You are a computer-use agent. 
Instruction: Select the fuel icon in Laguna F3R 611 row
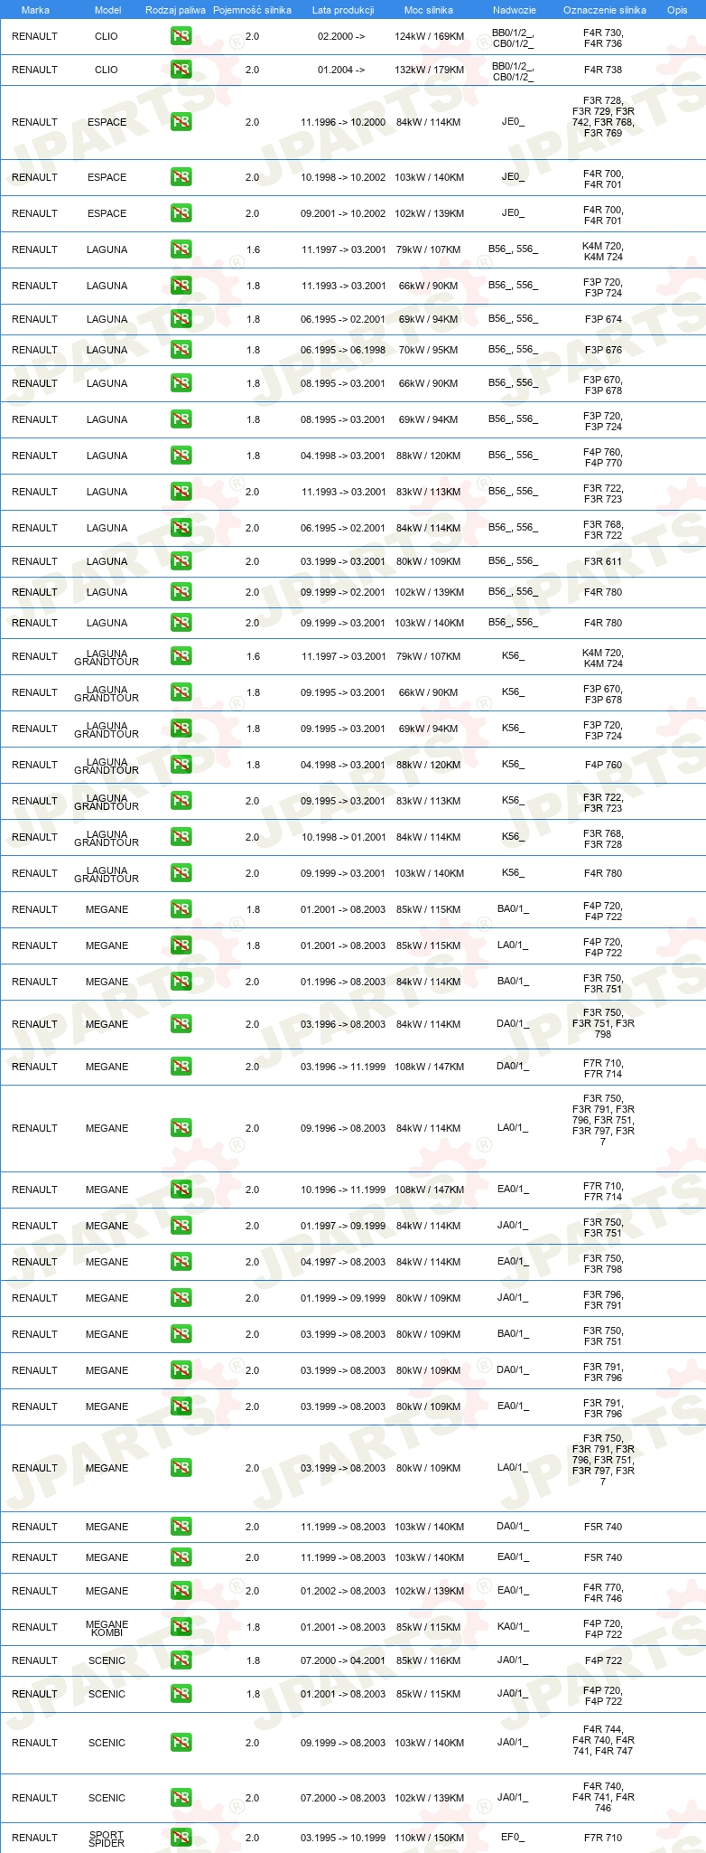tap(181, 561)
